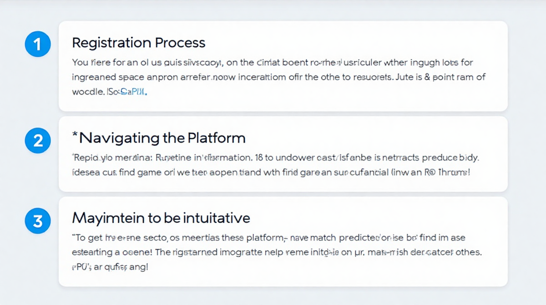Select the 'Mayimtein to be intuitative' heading
The height and width of the screenshot is (305, 546).
161,218
